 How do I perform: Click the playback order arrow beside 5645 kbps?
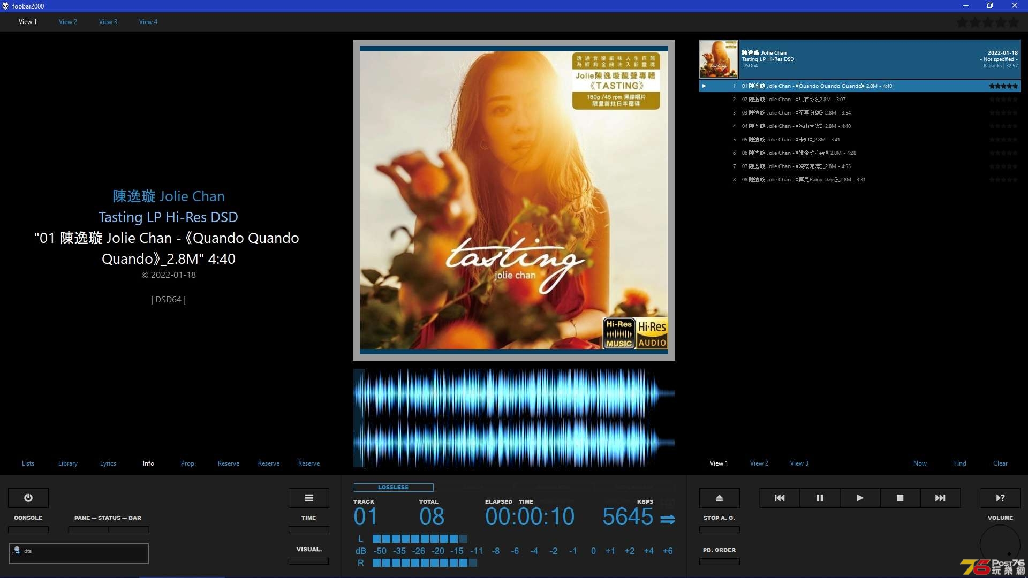[x=668, y=519]
